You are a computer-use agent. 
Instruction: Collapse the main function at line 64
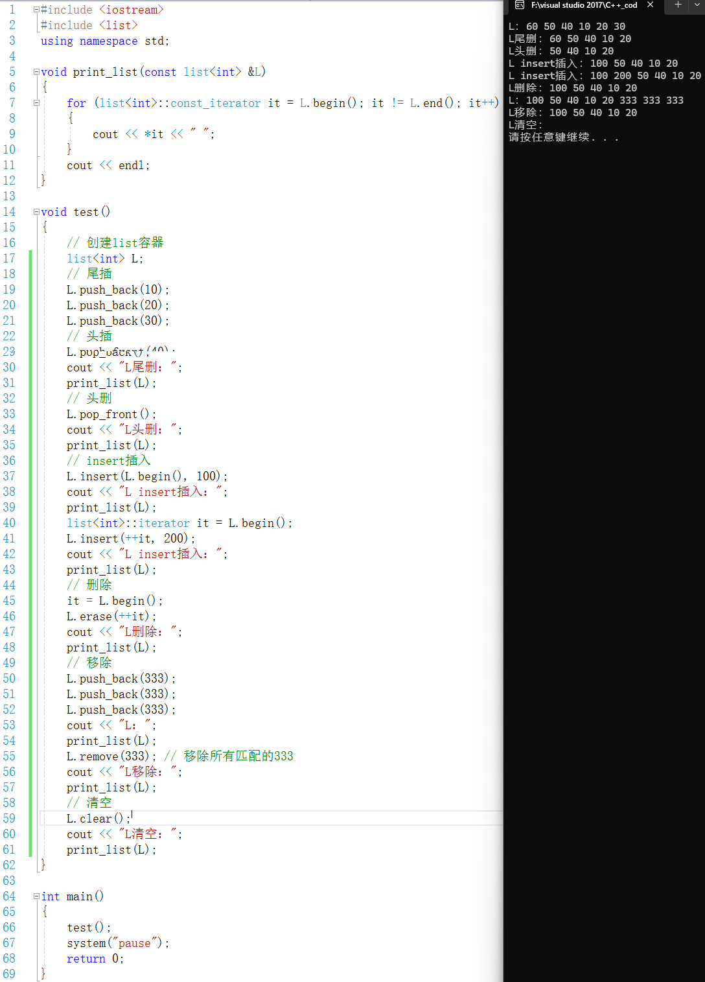(x=36, y=896)
